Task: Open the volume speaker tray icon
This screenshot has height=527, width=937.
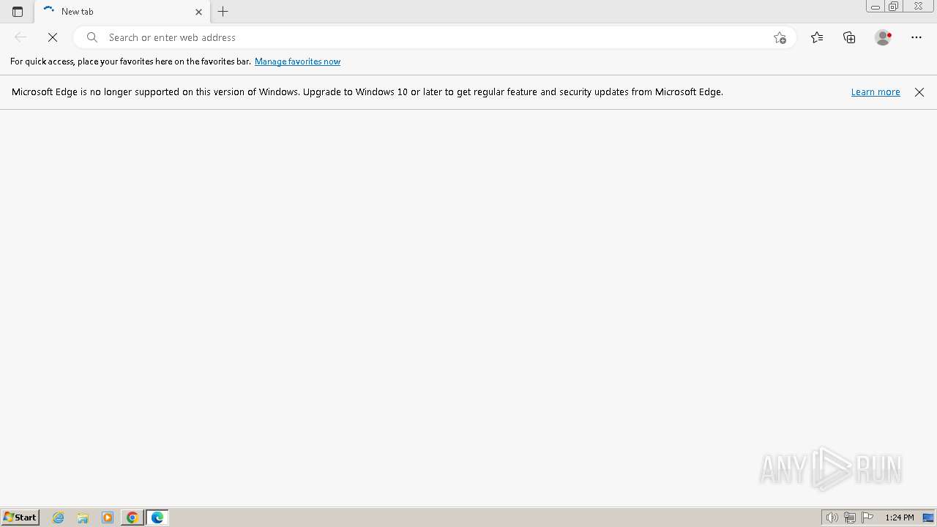Action: click(x=832, y=517)
